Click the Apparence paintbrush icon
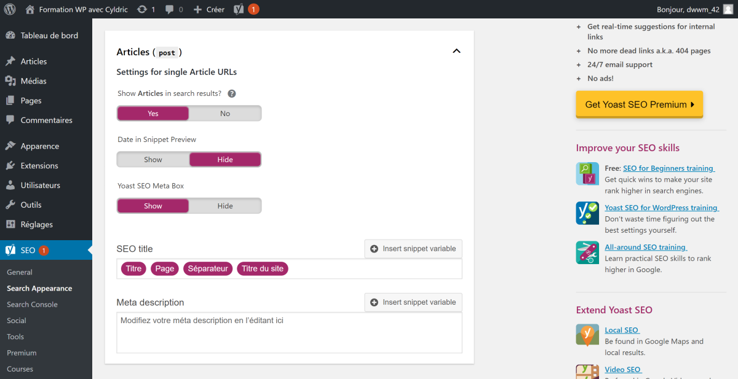 point(10,146)
